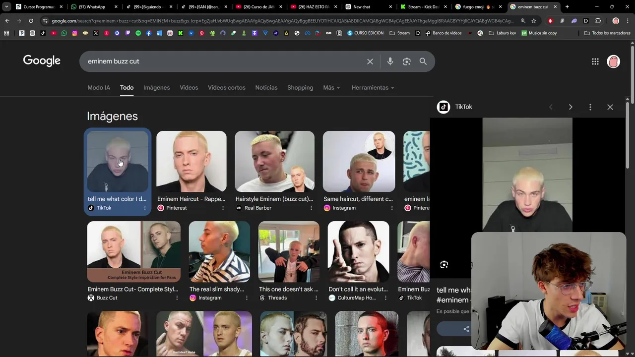635x357 pixels.
Task: Open Musica sin copy bookmark
Action: tap(539, 33)
